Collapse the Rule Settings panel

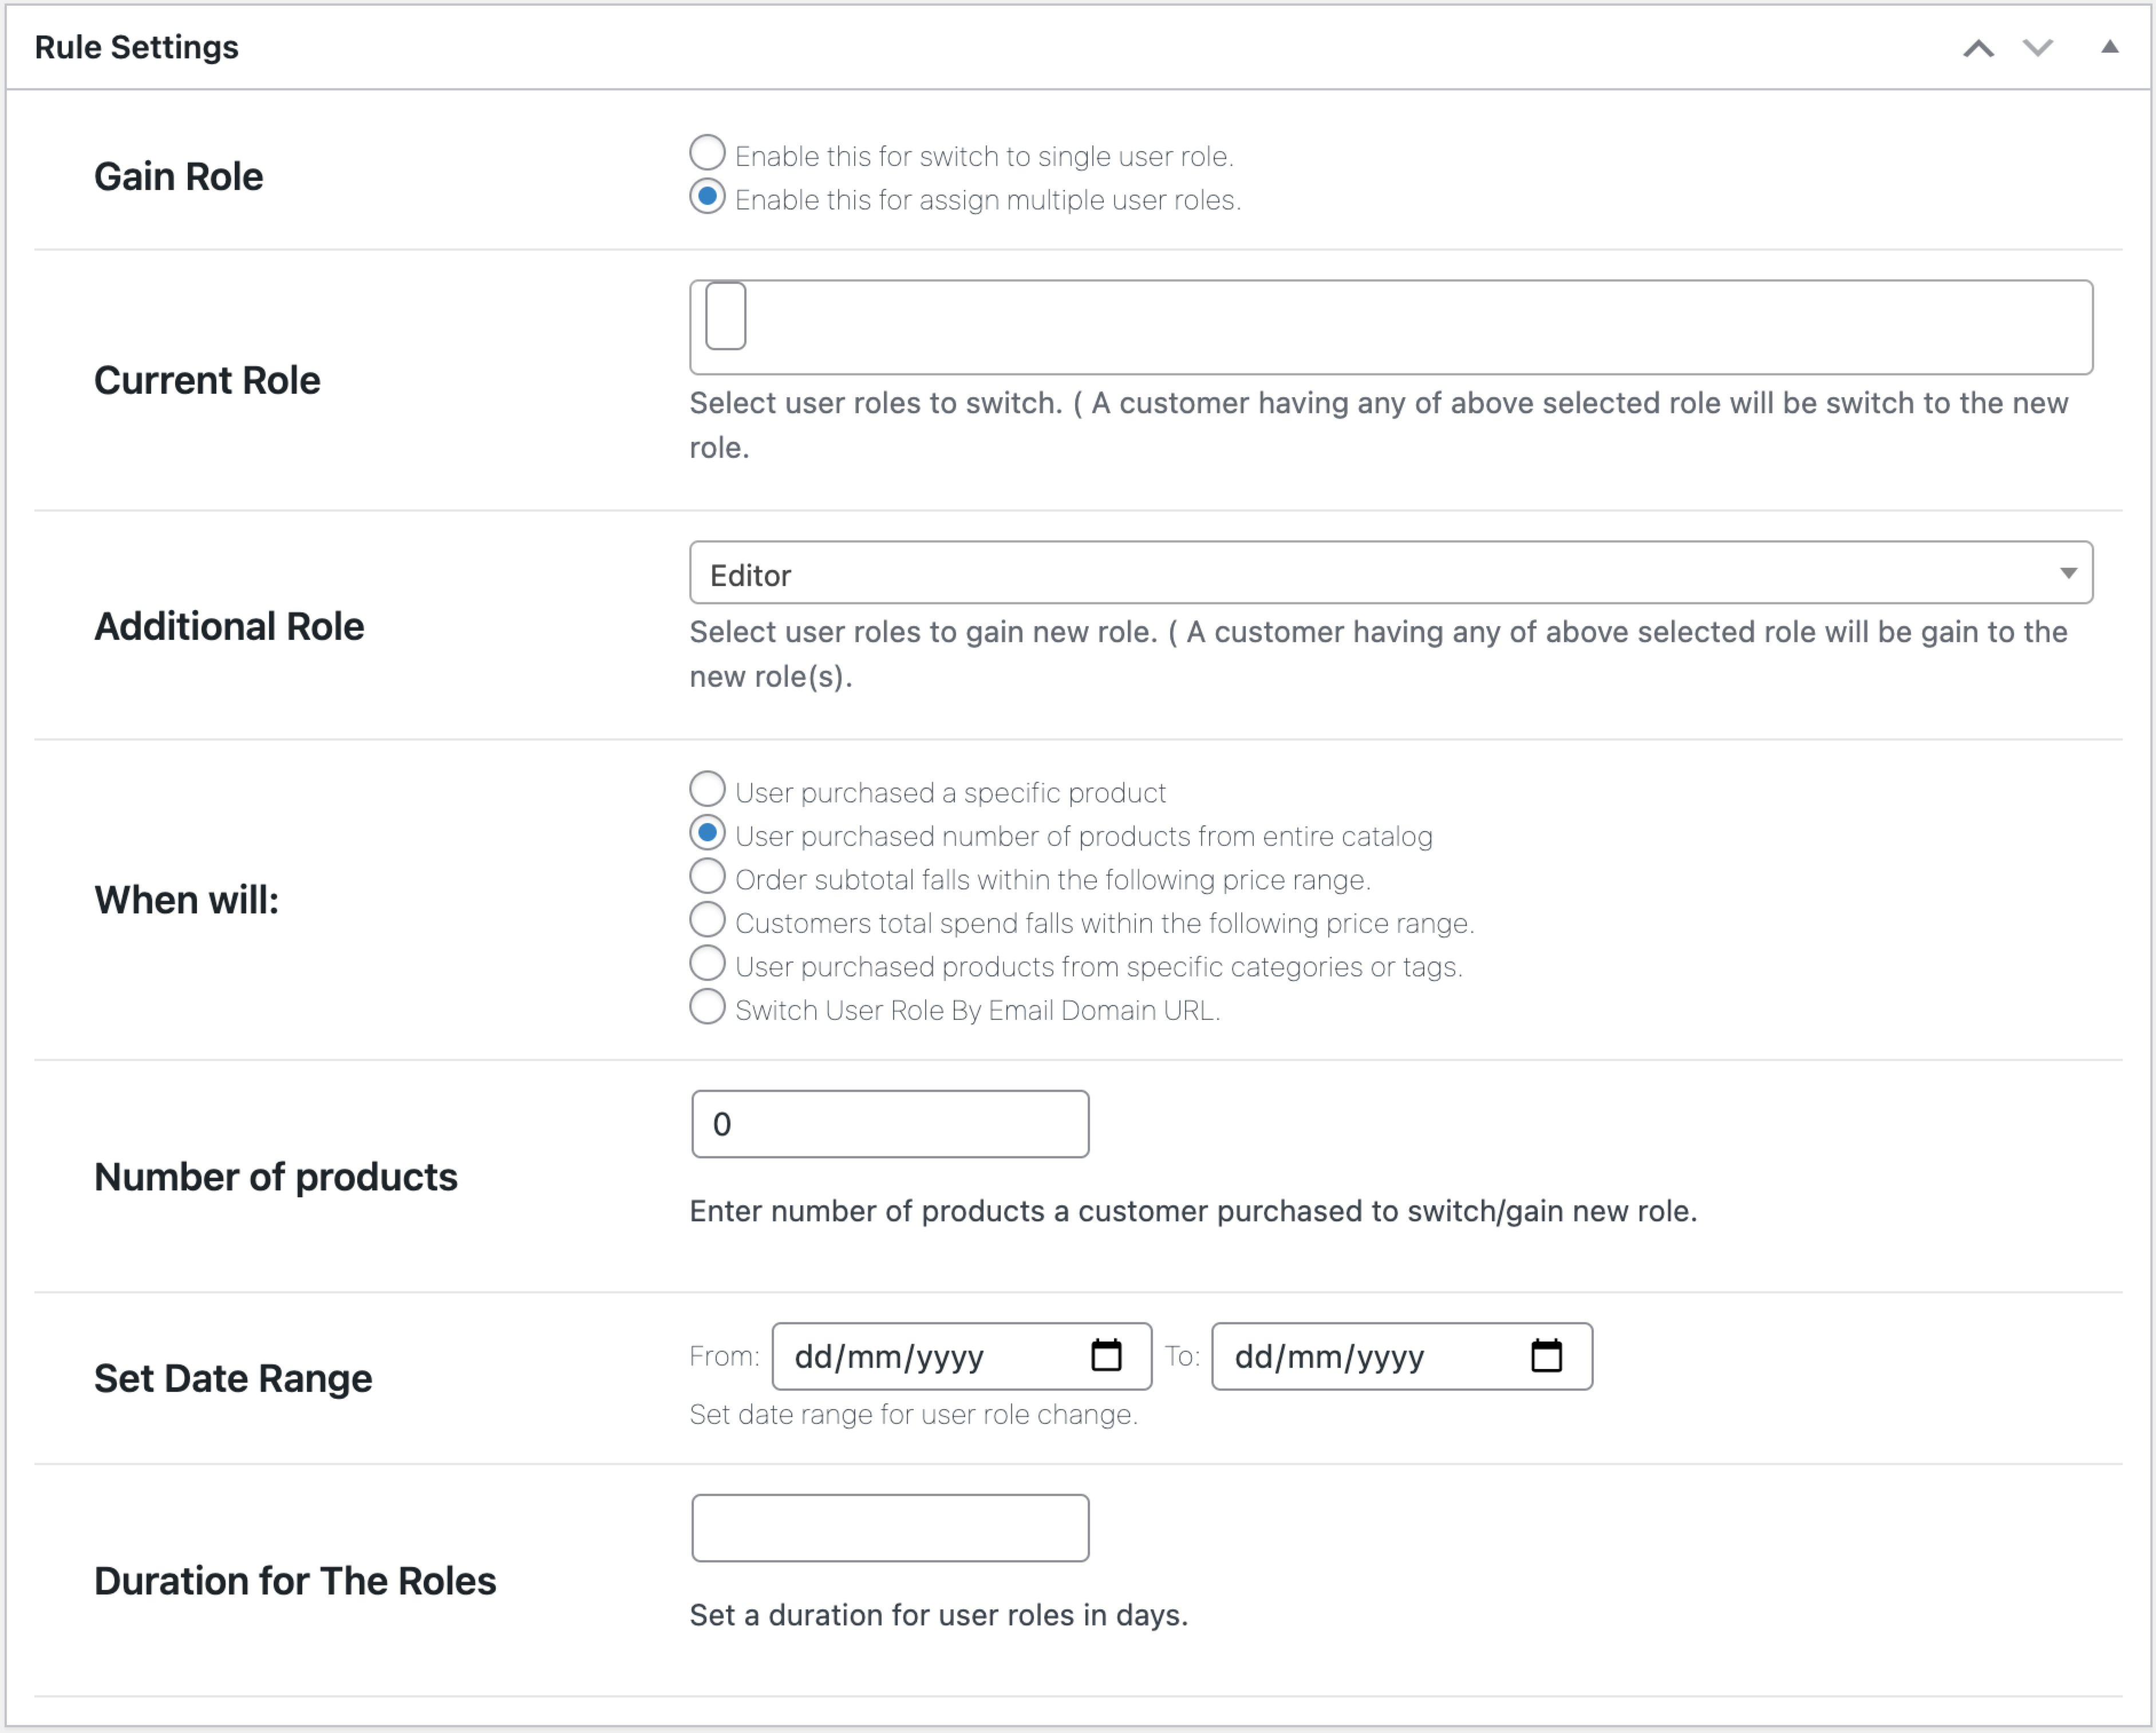pyautogui.click(x=2110, y=46)
